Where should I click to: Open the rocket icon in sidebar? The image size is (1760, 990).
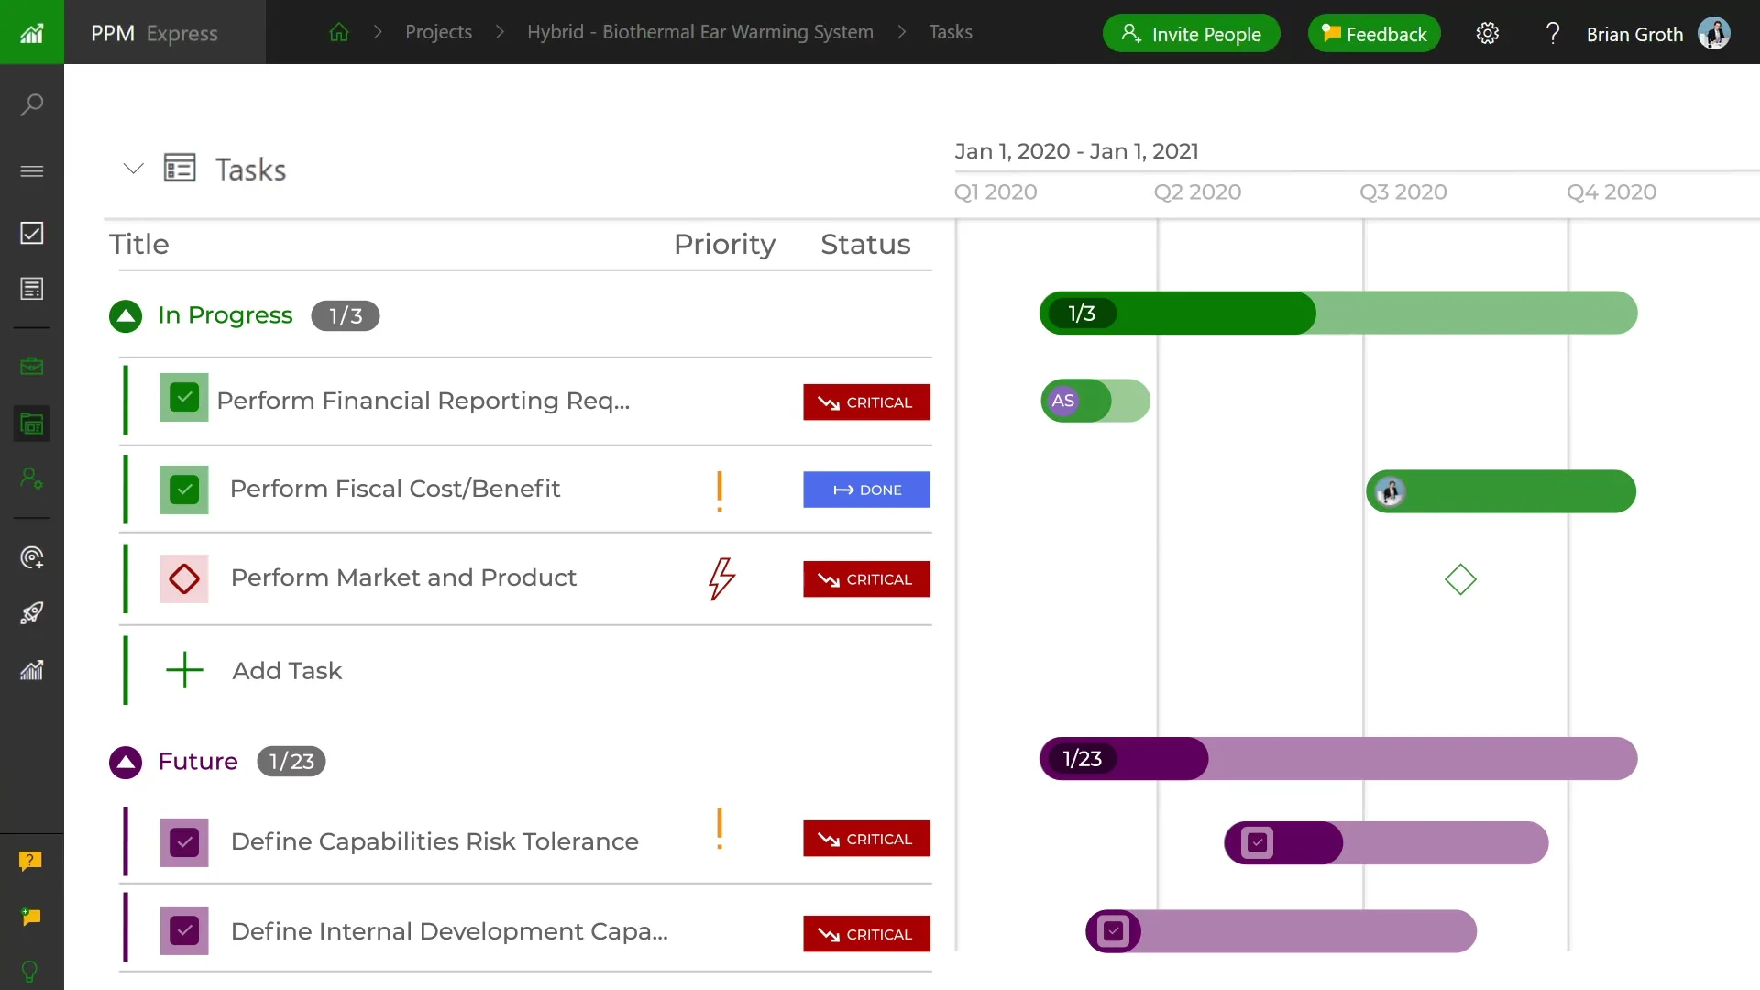point(32,612)
